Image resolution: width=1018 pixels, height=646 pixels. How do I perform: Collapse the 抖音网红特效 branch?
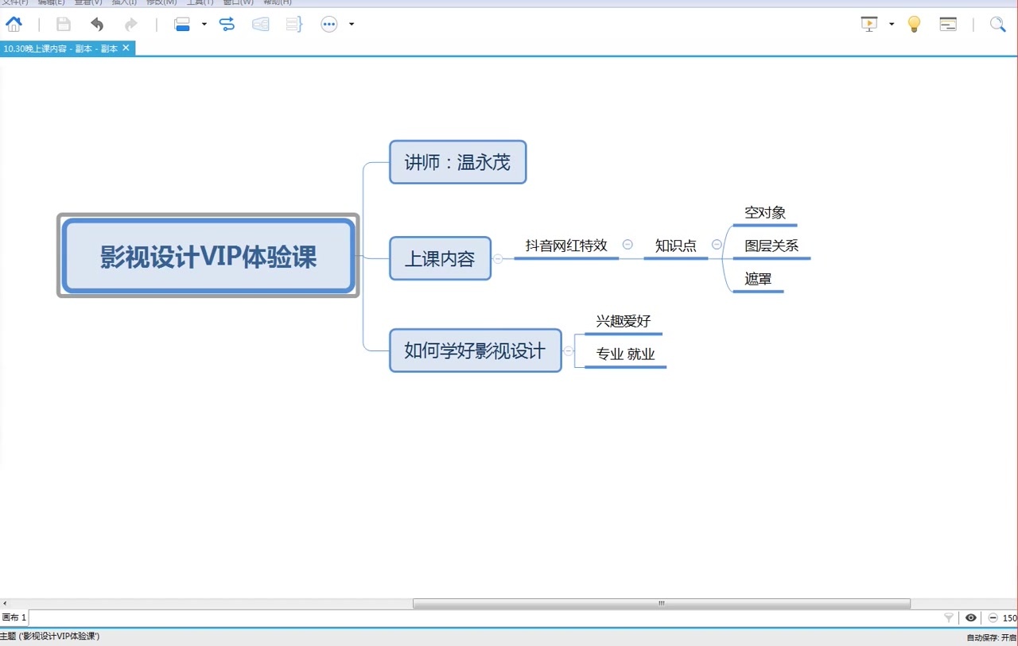point(628,245)
